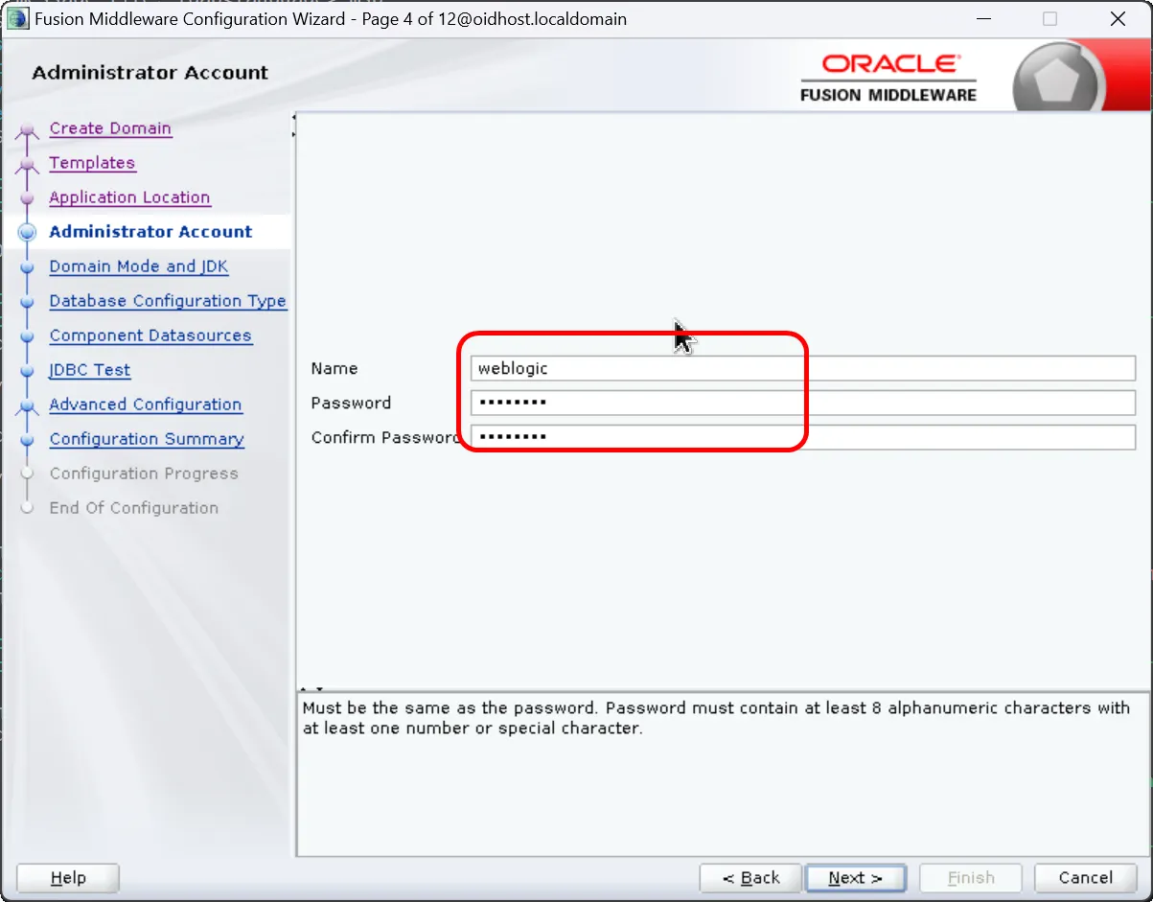Go to Component Datasources step
This screenshot has width=1153, height=902.
pos(150,335)
